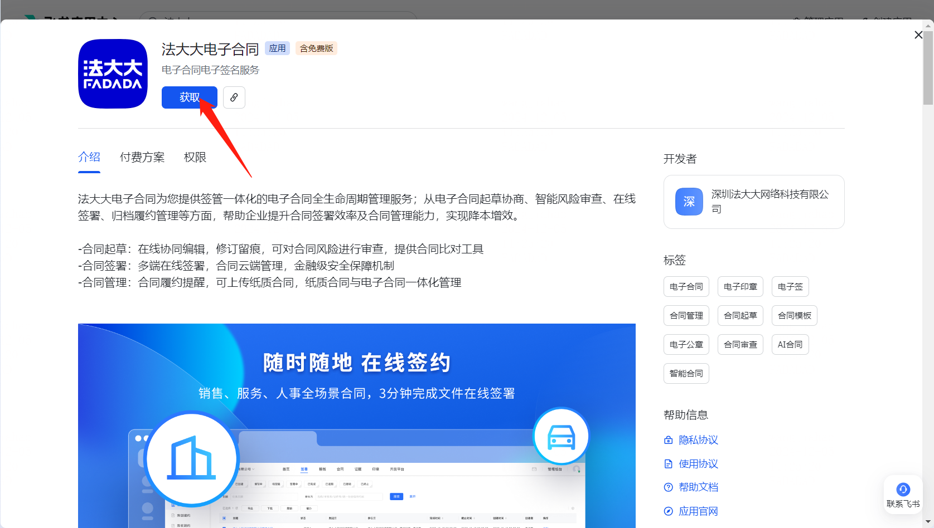934x528 pixels.
Task: Open the 权限 tab
Action: [195, 157]
